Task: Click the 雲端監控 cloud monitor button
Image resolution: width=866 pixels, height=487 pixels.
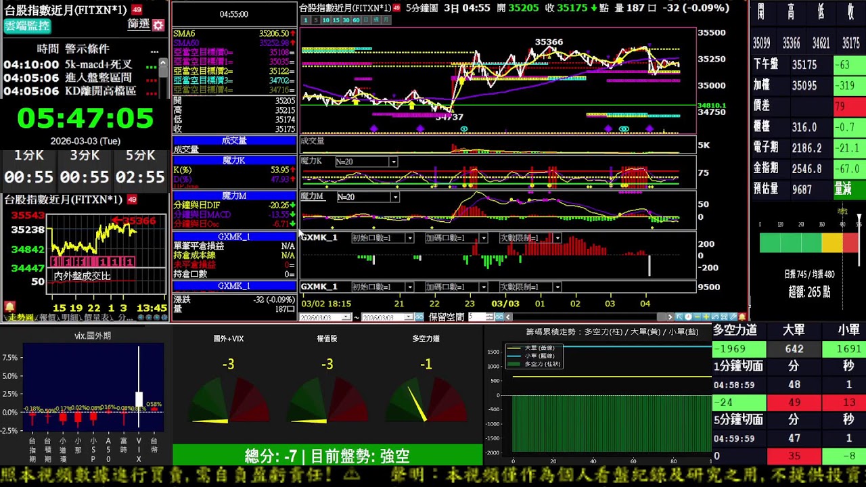Action: (27, 26)
